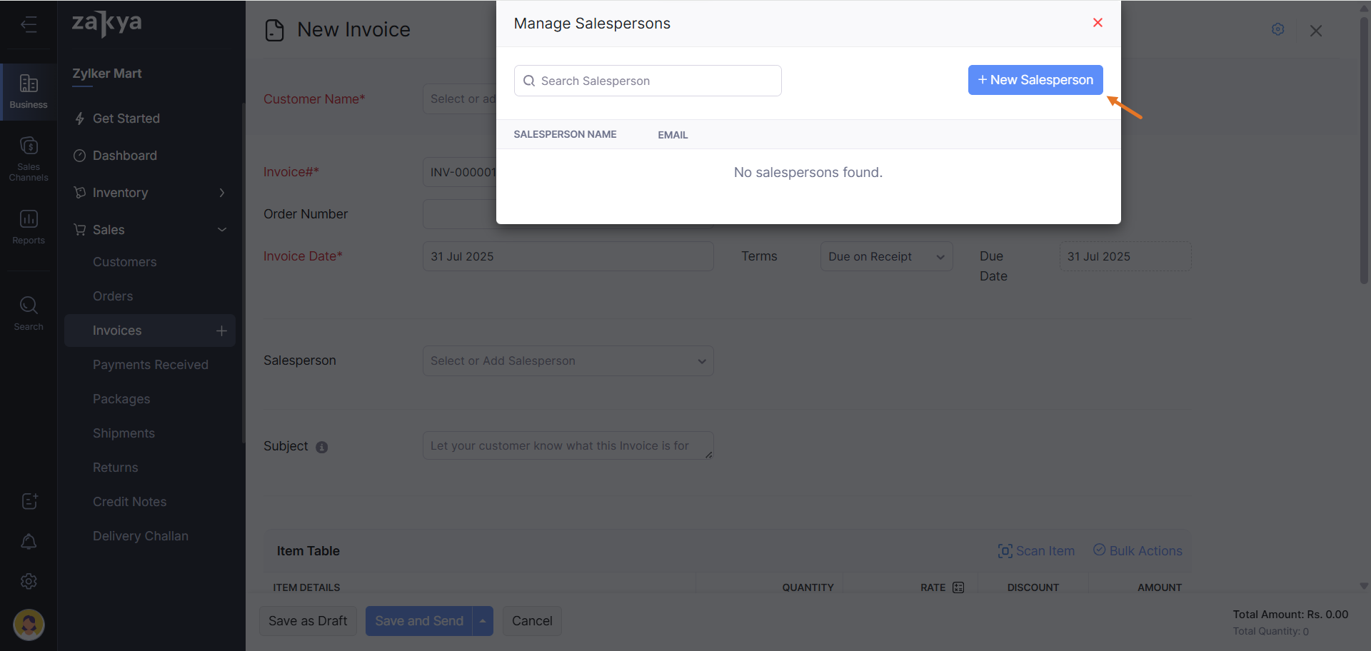Click the Business module icon in sidebar

29,91
